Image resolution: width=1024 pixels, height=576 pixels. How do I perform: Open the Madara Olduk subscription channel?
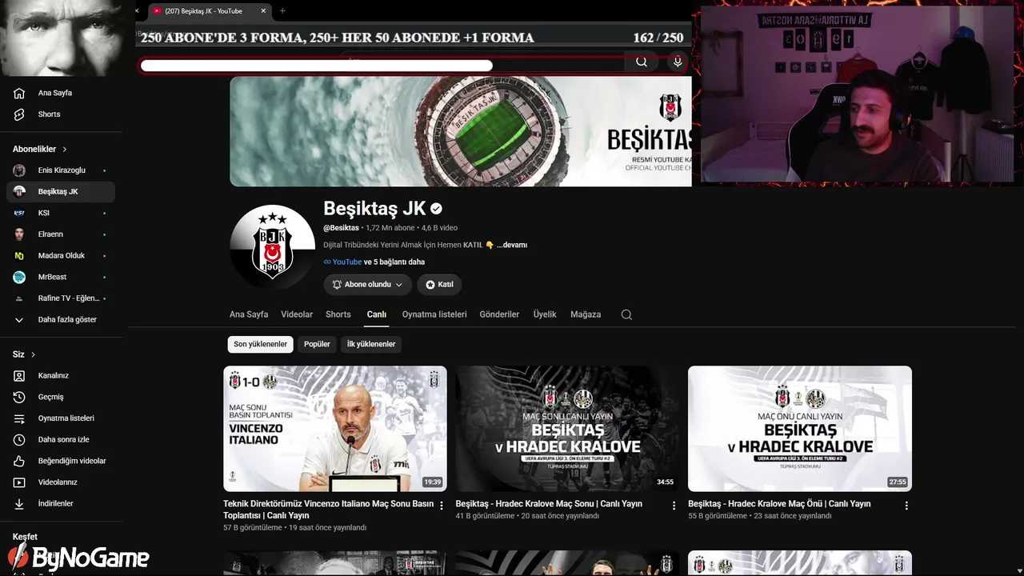62,256
